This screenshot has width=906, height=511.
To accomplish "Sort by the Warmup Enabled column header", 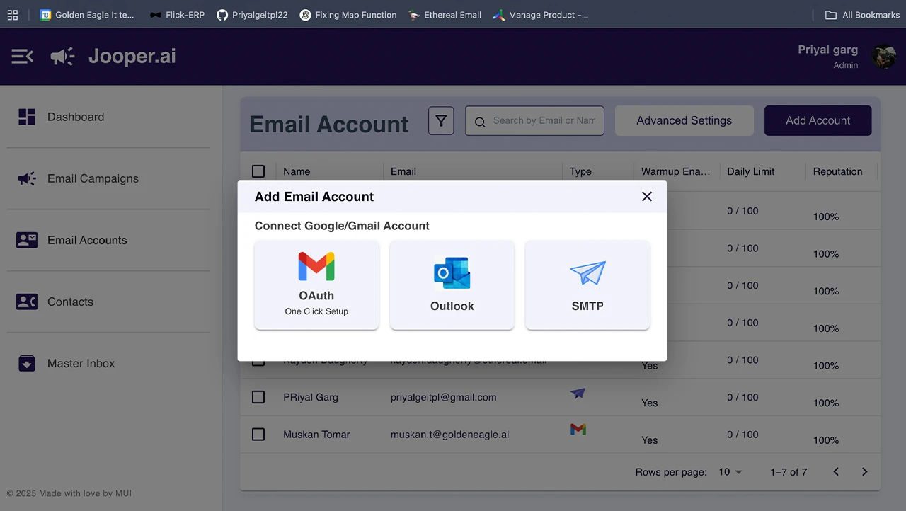I will pyautogui.click(x=675, y=171).
